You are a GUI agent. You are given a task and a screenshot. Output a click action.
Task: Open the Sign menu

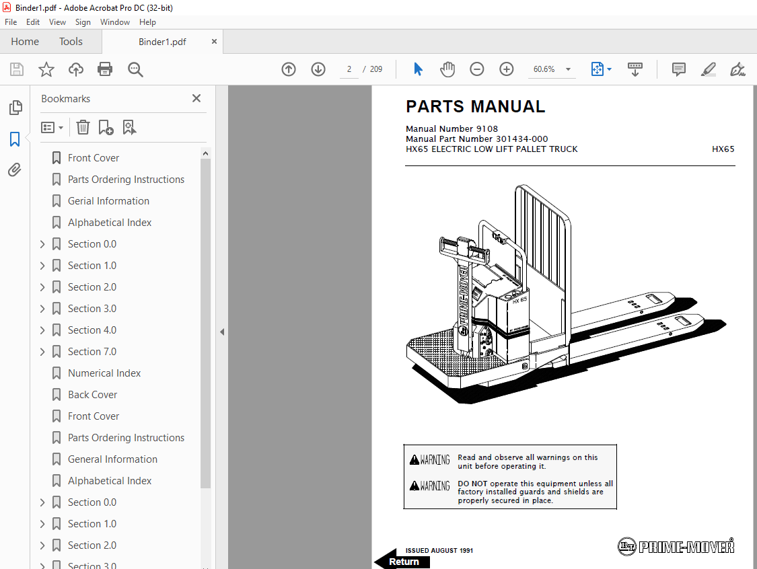click(x=83, y=22)
